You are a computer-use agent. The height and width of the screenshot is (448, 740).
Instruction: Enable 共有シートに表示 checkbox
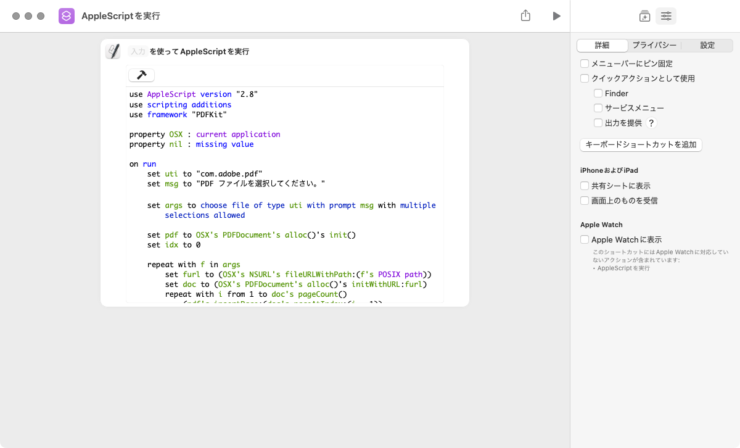pos(585,186)
